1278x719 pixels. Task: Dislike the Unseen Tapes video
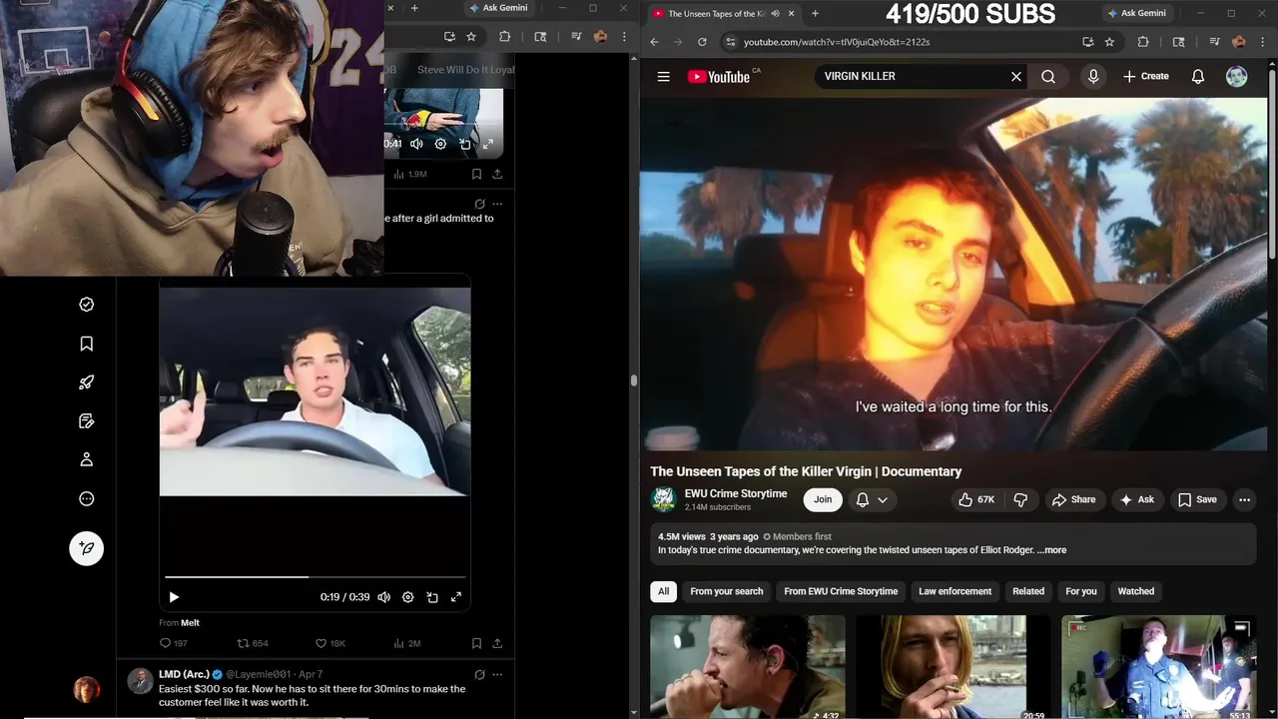pyautogui.click(x=1020, y=499)
